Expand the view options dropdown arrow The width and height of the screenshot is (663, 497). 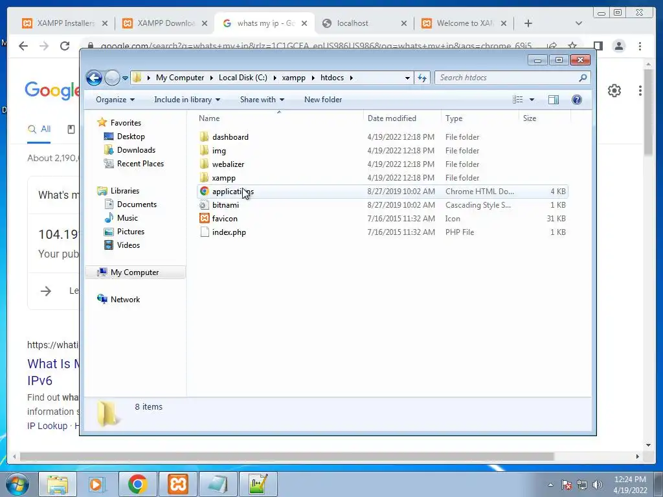click(x=532, y=100)
